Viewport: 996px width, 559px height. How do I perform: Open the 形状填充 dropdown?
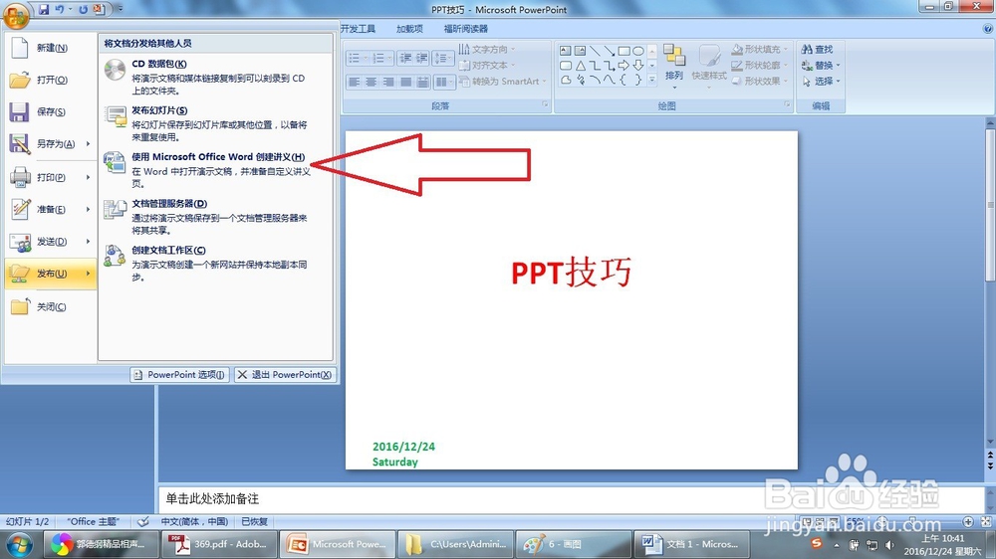760,49
